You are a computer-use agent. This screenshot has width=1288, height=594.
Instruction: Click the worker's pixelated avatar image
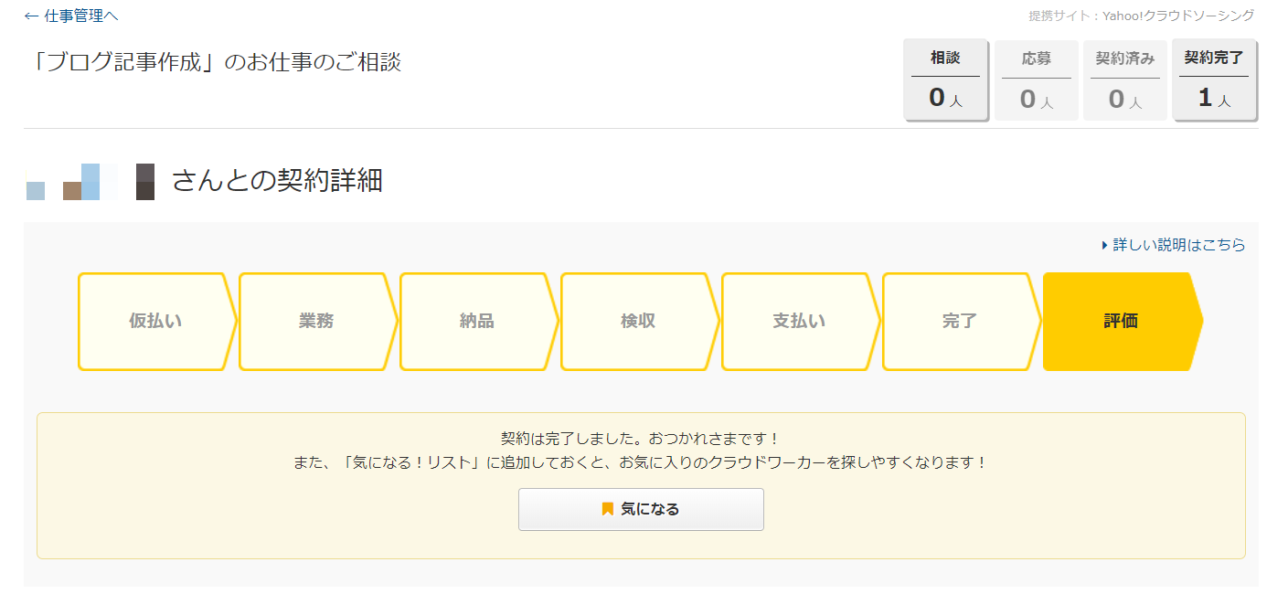coord(90,182)
